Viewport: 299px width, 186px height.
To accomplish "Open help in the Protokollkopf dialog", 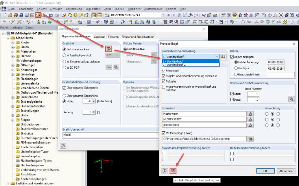I will (164, 171).
